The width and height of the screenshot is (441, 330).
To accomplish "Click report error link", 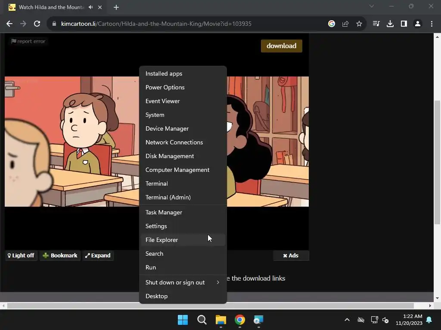I will [28, 41].
